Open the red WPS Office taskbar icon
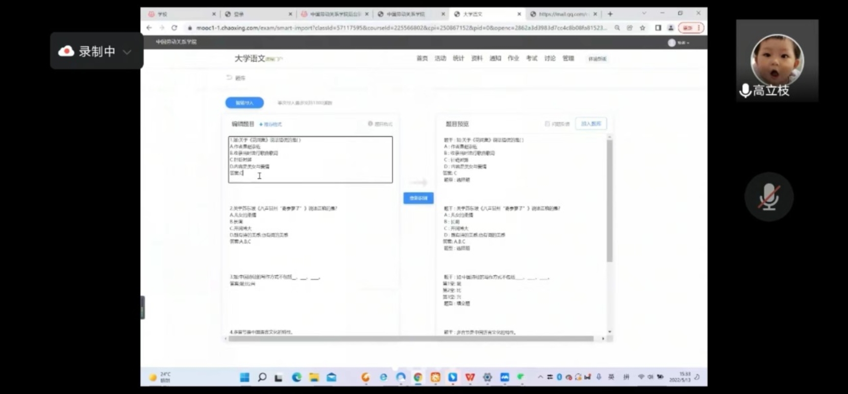The width and height of the screenshot is (848, 394). (x=470, y=377)
